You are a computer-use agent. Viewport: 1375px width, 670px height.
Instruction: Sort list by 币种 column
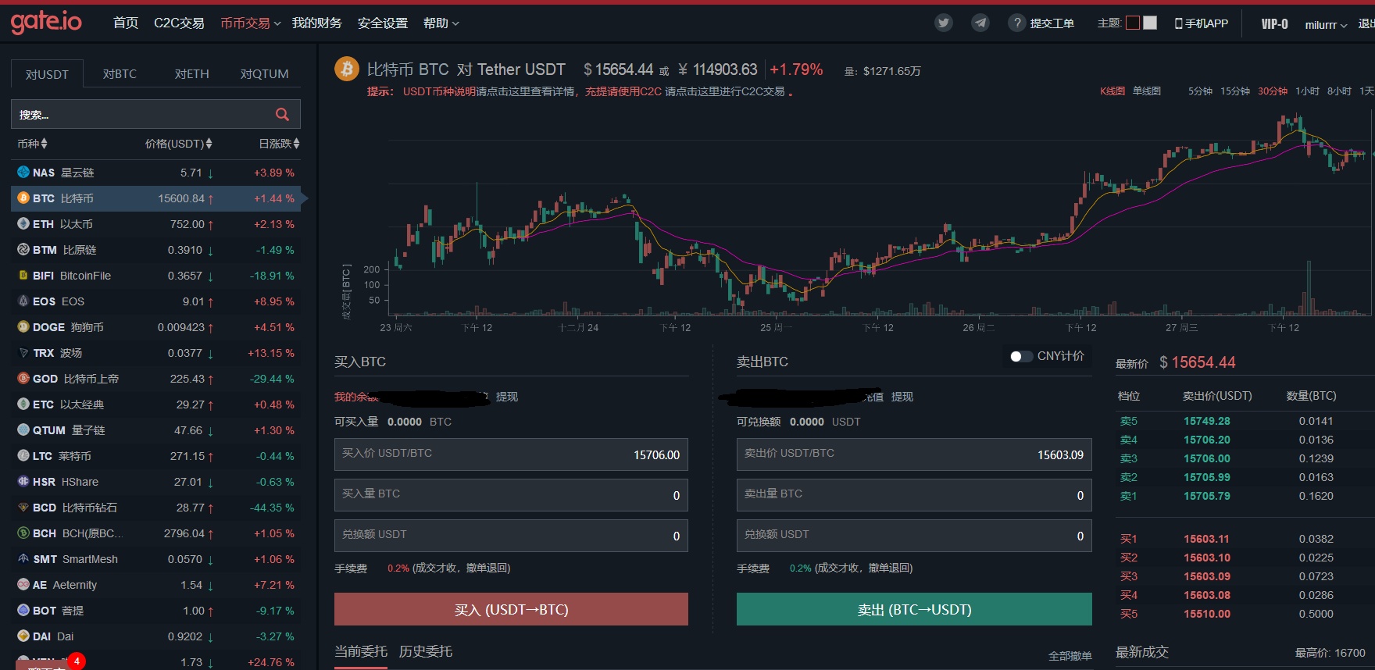coord(33,144)
